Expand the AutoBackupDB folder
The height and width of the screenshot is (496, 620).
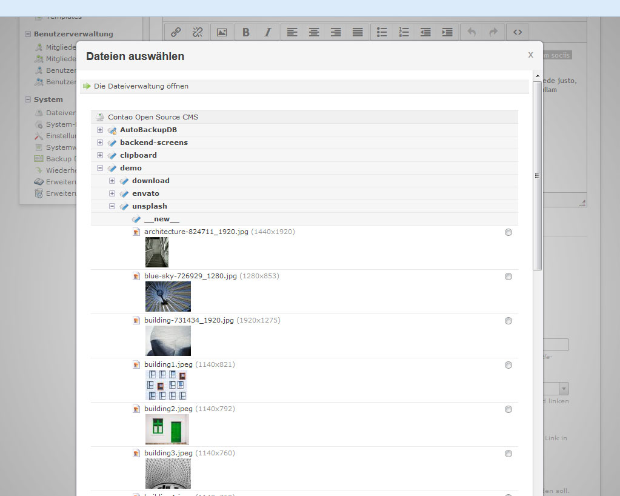pos(100,130)
